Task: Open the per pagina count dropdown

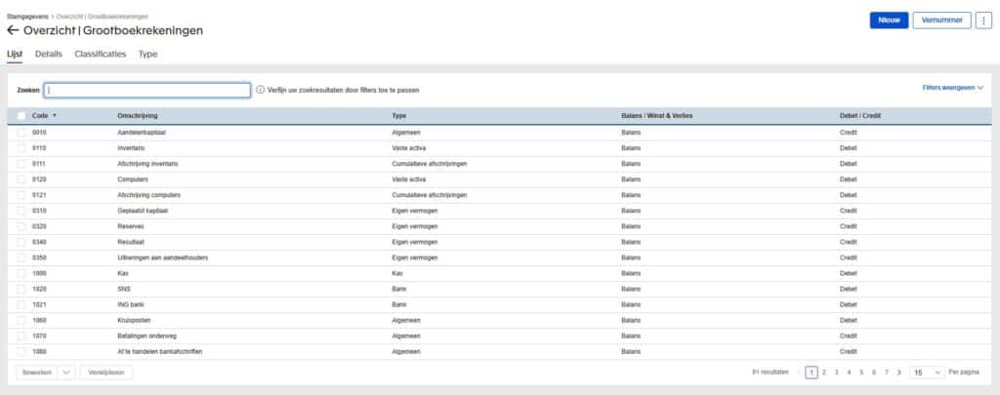Action: click(x=927, y=373)
